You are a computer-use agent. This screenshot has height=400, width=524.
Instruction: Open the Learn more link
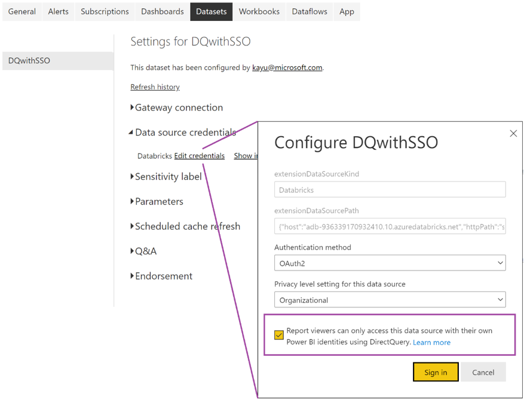click(431, 342)
